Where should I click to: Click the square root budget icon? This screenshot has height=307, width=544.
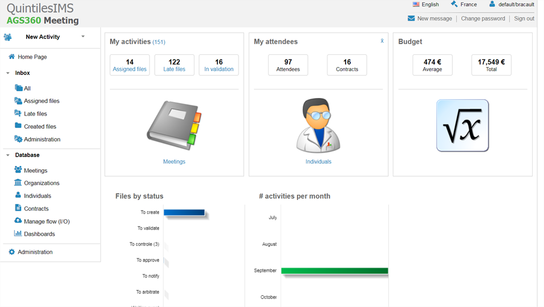pos(462,125)
